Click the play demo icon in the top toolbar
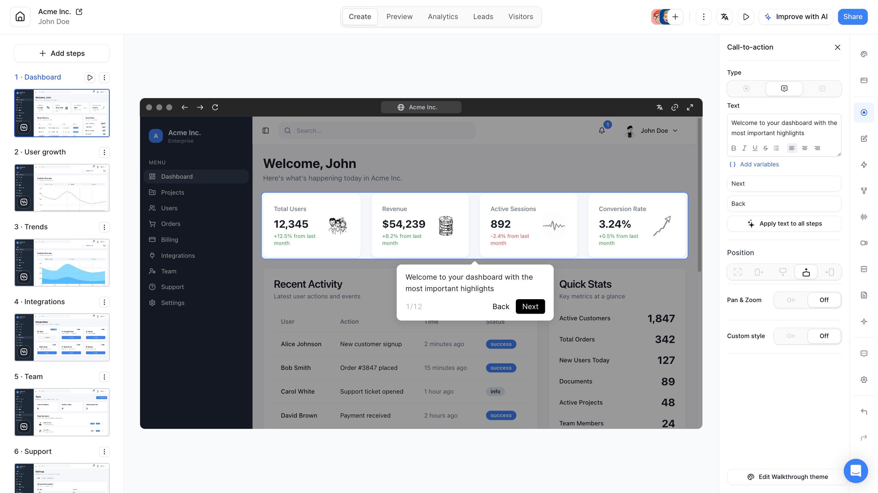Viewport: 878px width, 493px height. coord(746,17)
